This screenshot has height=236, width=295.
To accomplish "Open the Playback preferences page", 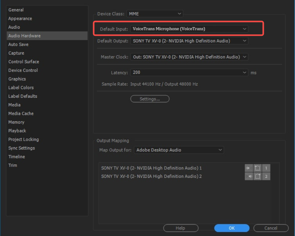I will [17, 131].
